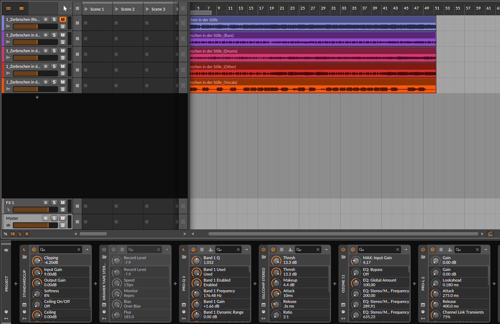This screenshot has width=500, height=324.
Task: Toggle OZONE 11 device power button
Action: click(x=343, y=250)
